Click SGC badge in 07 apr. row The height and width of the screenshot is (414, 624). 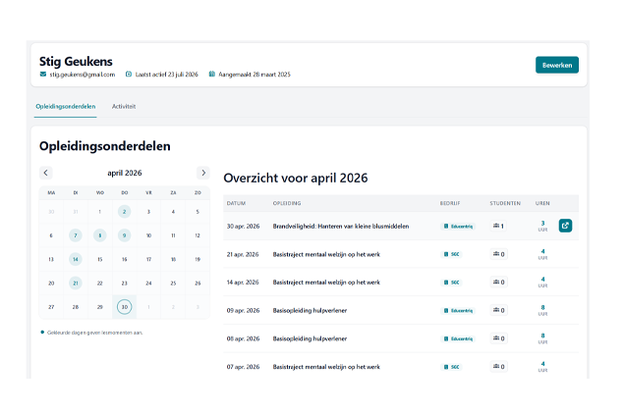point(452,367)
